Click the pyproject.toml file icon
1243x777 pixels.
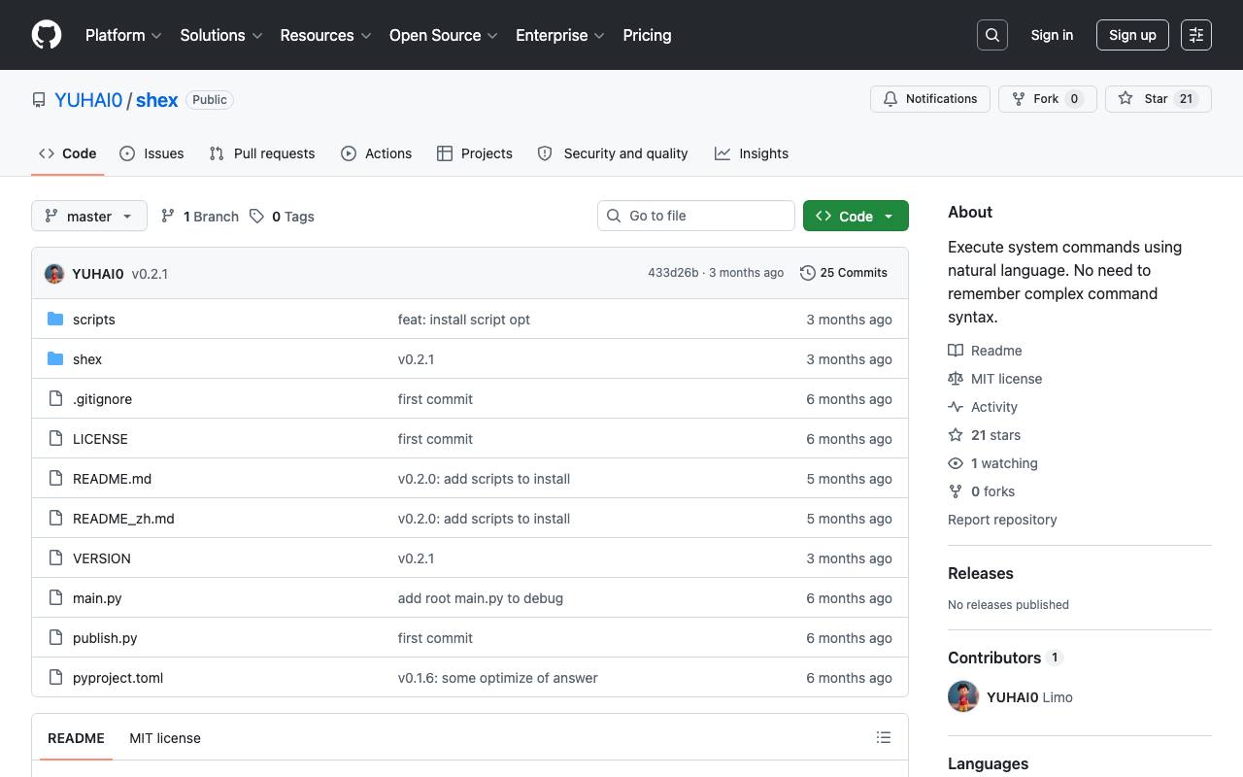(x=55, y=677)
